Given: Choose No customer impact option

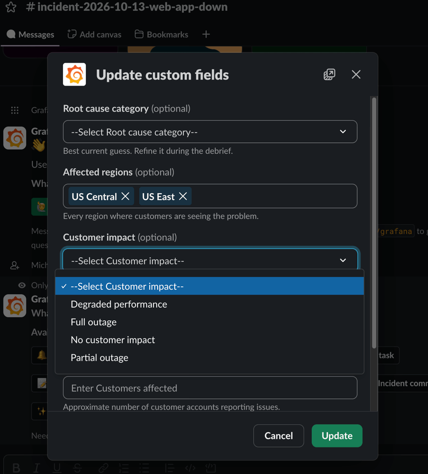Looking at the screenshot, I should [x=209, y=340].
